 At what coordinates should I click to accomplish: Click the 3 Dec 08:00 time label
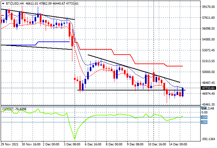pyautogui.click(x=72, y=144)
